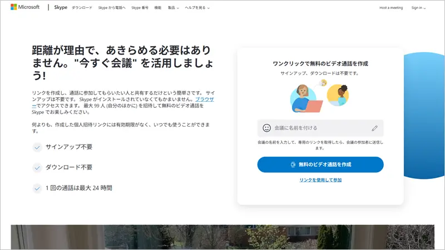Click 無料のビデオ通話を作成 button

[320, 164]
